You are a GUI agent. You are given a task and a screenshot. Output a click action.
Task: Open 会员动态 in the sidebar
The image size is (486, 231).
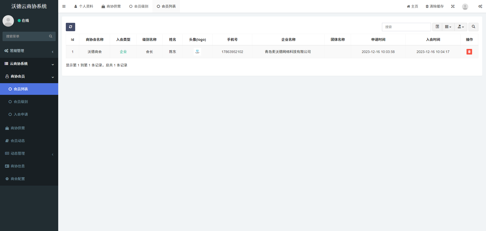tap(29, 141)
